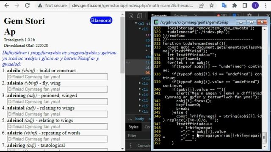This screenshot has width=271, height=152.
Task: Focus the adeiniog definition input
Action: pos(58,101)
